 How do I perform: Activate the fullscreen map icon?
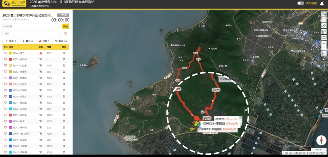[324, 38]
